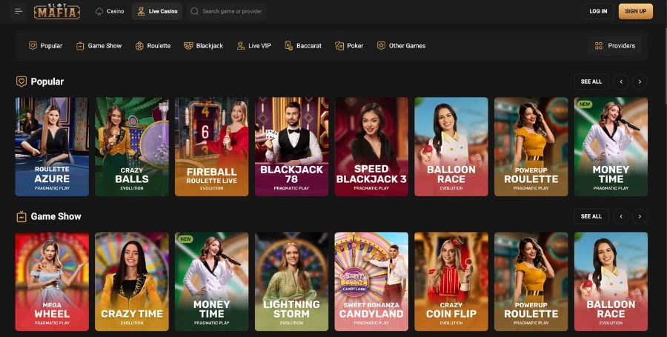Open the hamburger menu icon
This screenshot has height=337, width=667.
19,11
